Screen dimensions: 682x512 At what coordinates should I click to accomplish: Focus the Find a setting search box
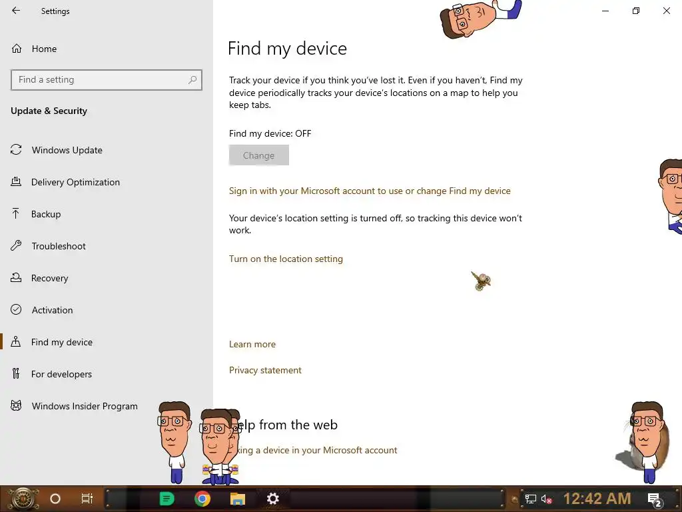(106, 80)
